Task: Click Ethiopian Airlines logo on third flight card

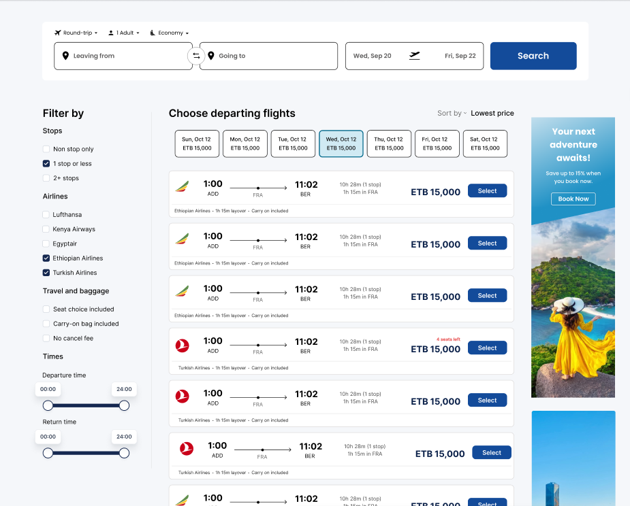Action: tap(182, 291)
